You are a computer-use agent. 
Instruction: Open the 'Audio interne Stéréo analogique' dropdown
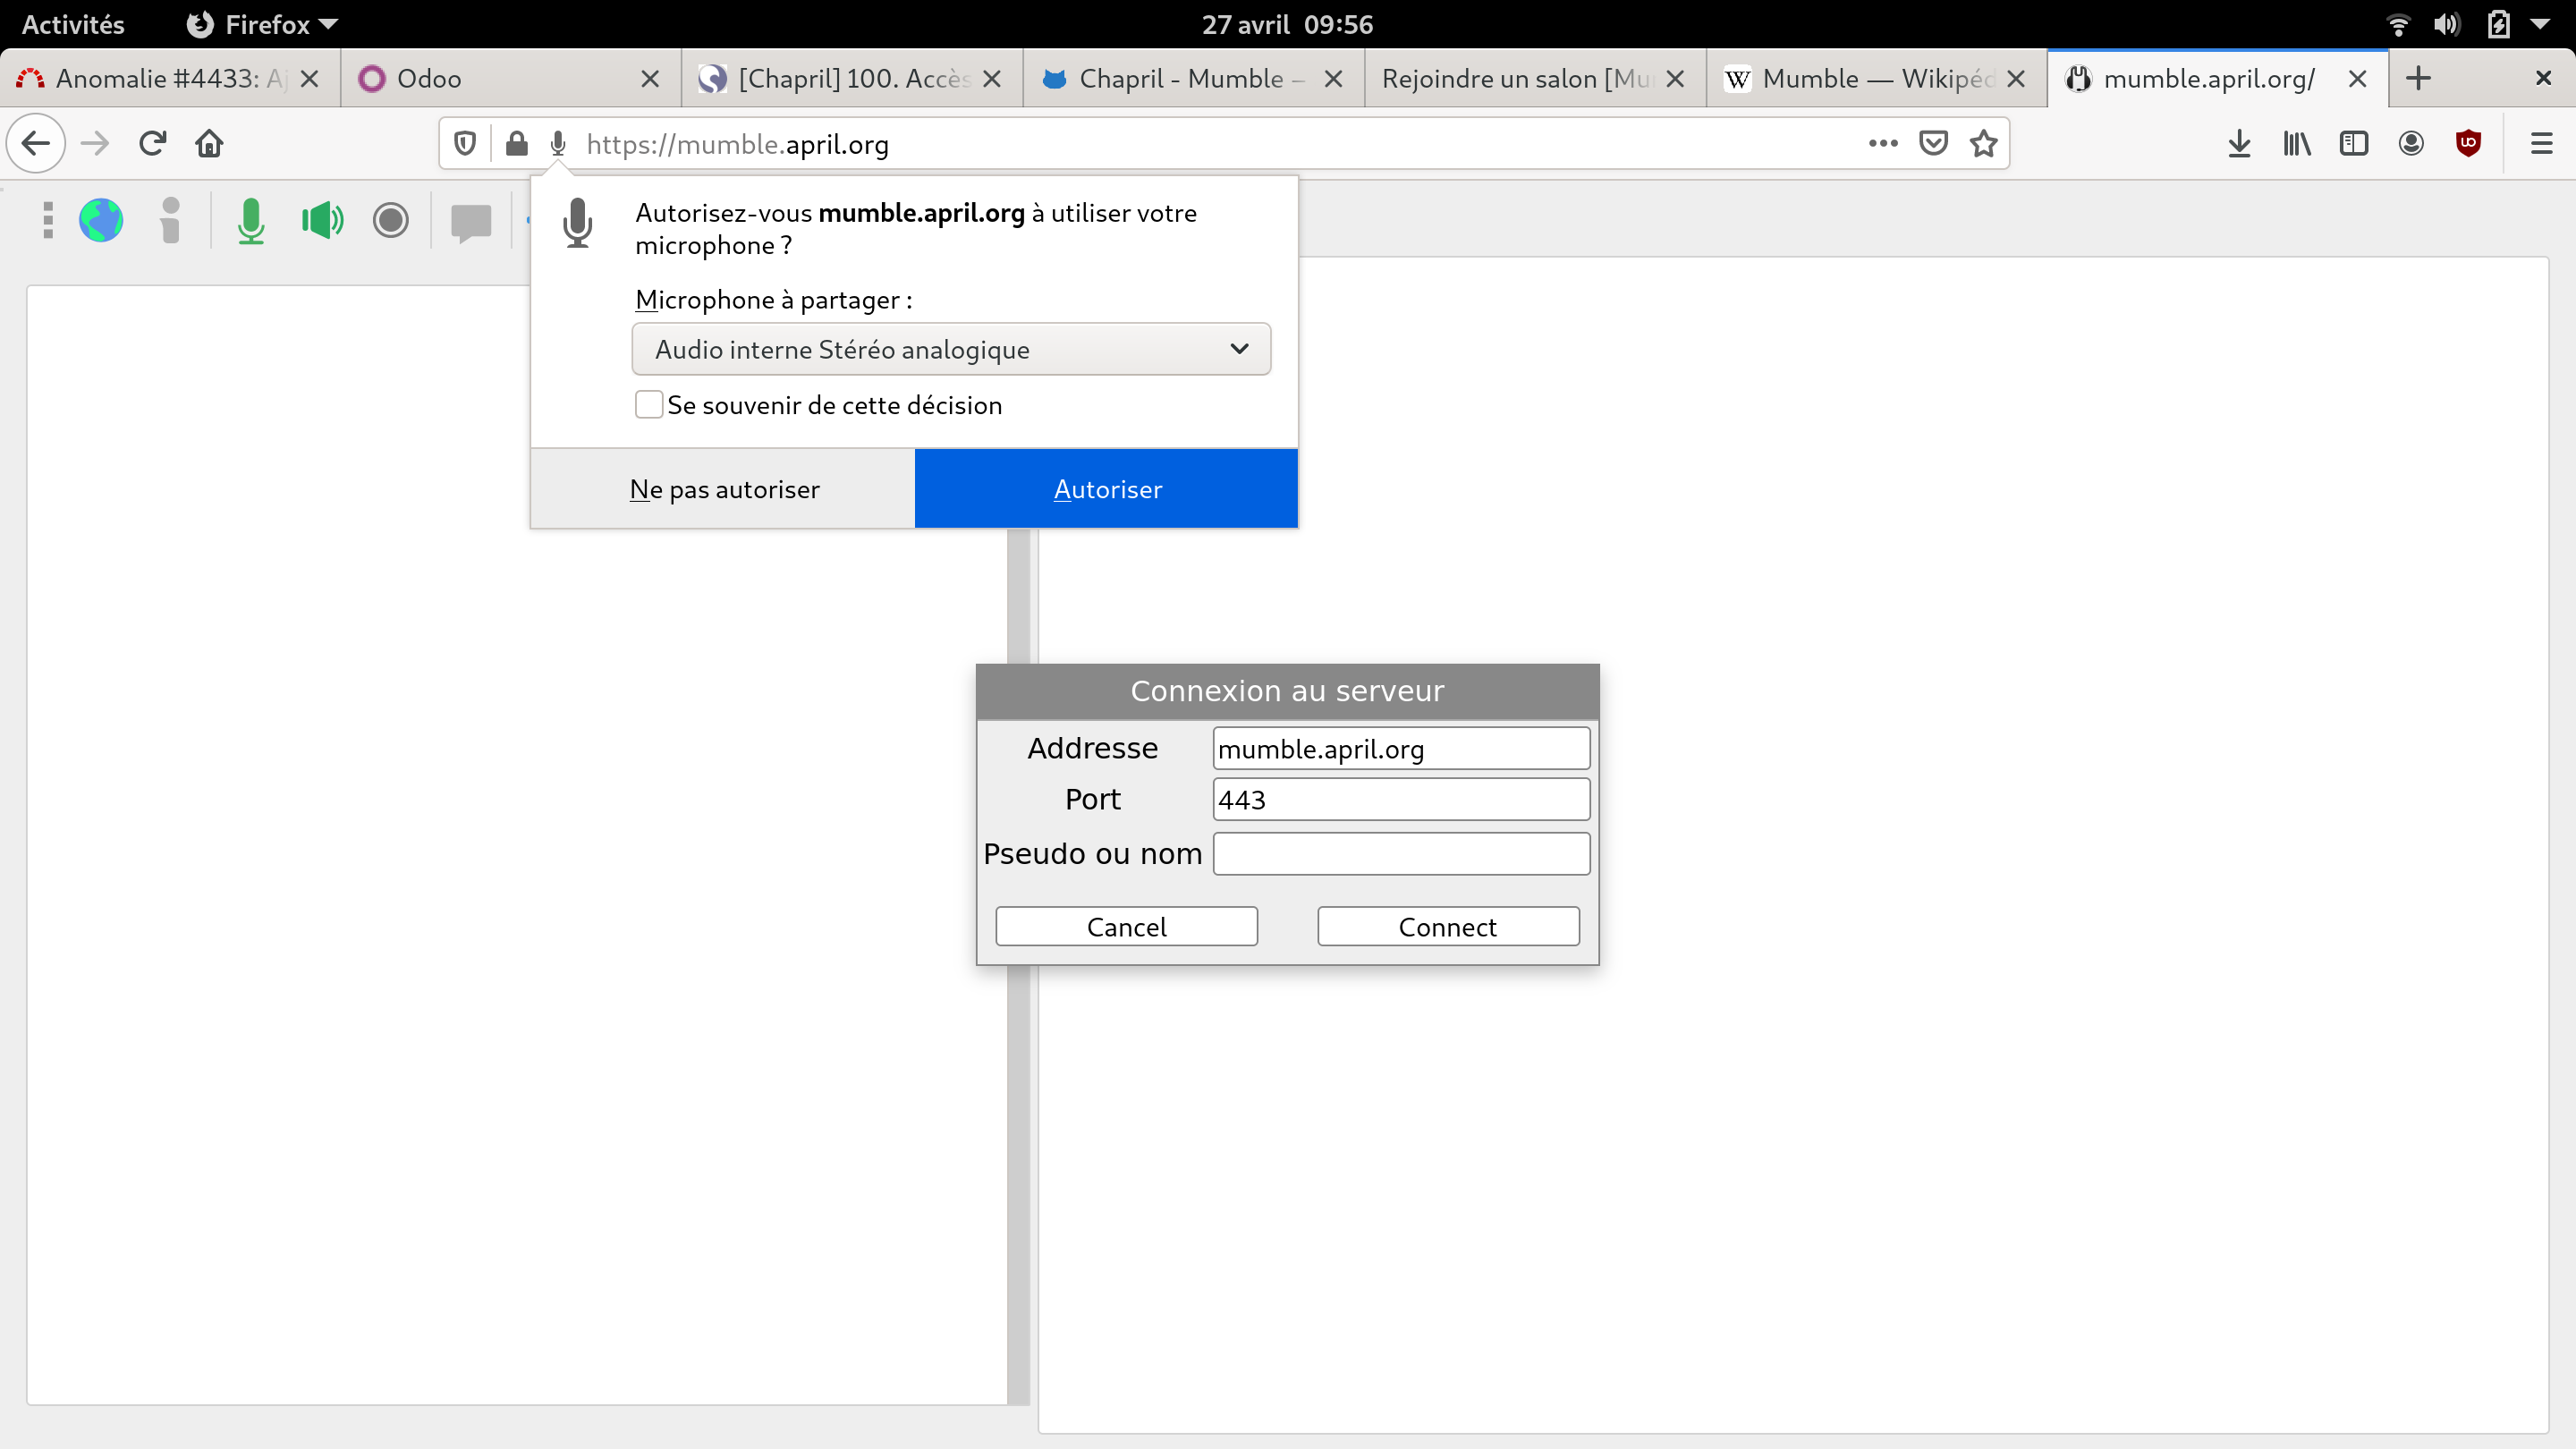click(951, 349)
